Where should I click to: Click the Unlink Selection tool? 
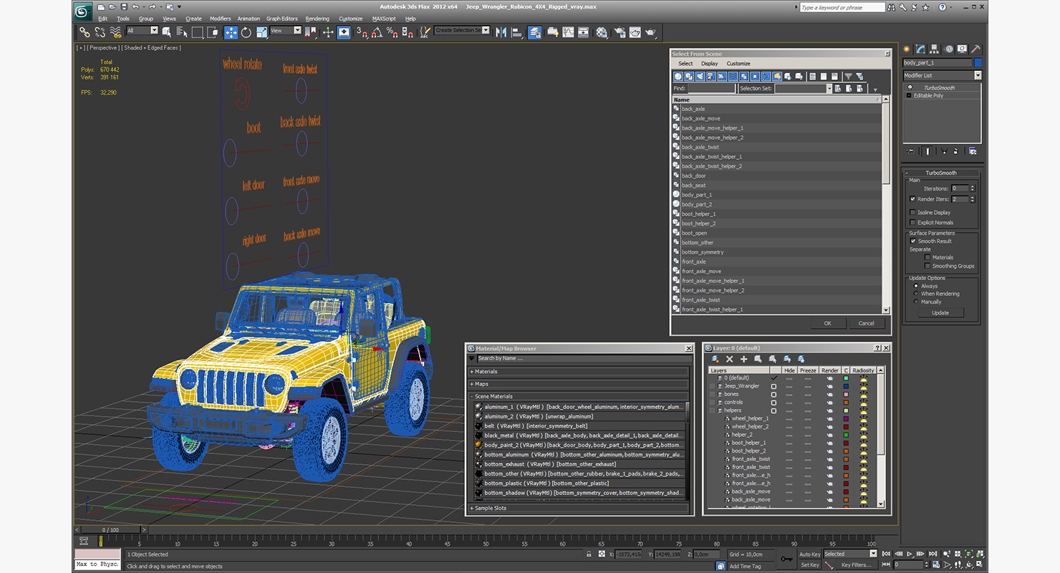pyautogui.click(x=100, y=32)
